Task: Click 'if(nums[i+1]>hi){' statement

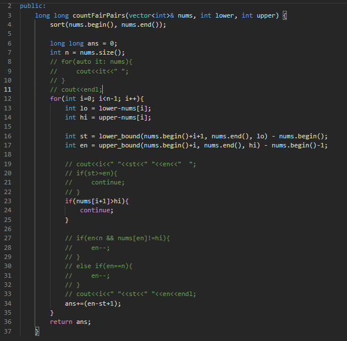Action: pyautogui.click(x=97, y=201)
